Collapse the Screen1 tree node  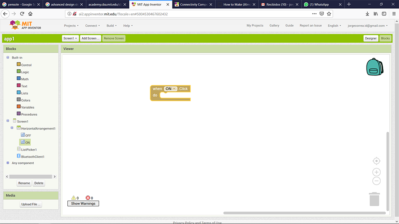[x=8, y=121]
